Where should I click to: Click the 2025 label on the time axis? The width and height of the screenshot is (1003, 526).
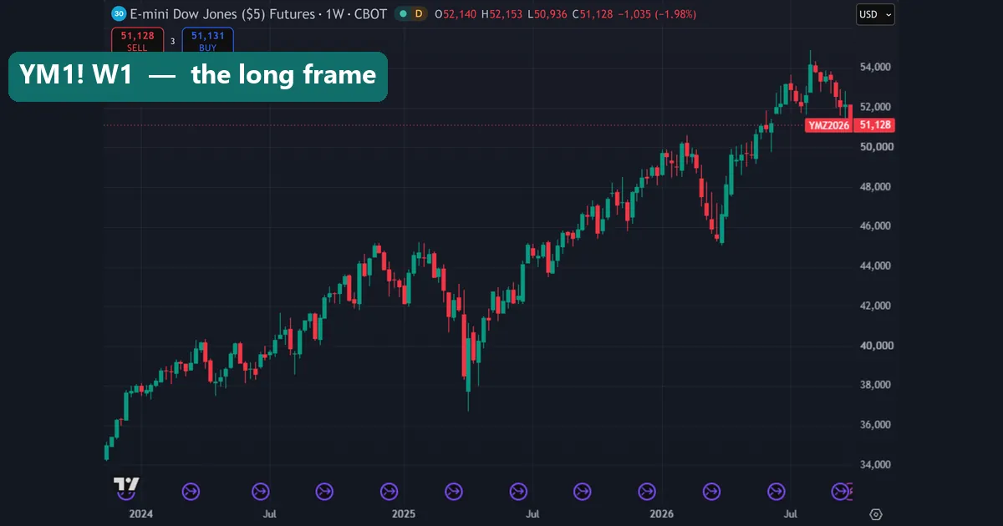tap(403, 514)
